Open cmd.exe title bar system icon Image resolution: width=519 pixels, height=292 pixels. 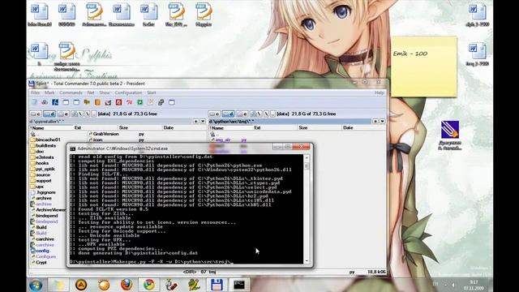tap(72, 149)
